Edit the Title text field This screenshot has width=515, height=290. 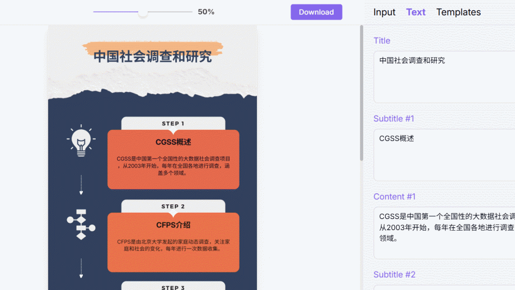(x=444, y=77)
